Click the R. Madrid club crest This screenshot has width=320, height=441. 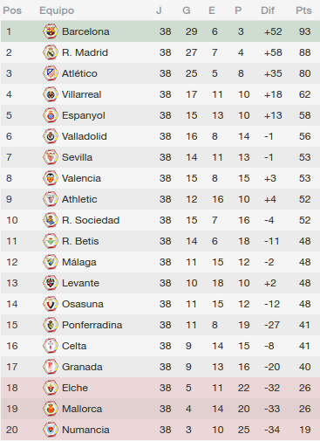(x=51, y=52)
